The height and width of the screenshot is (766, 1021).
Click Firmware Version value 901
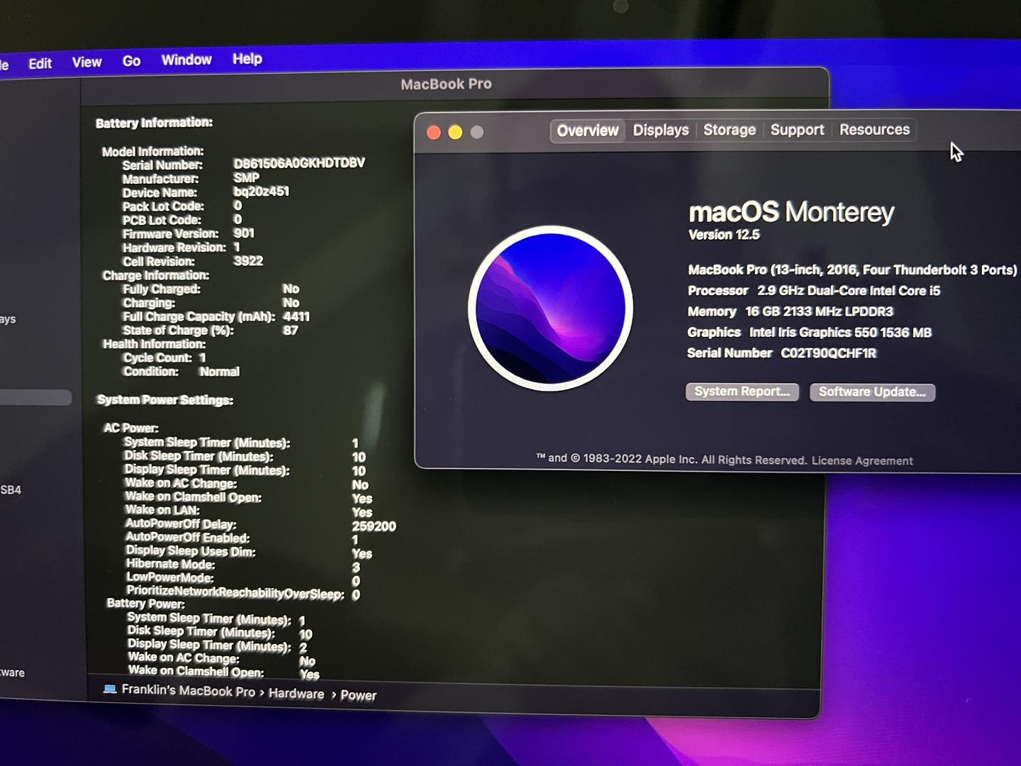click(243, 233)
